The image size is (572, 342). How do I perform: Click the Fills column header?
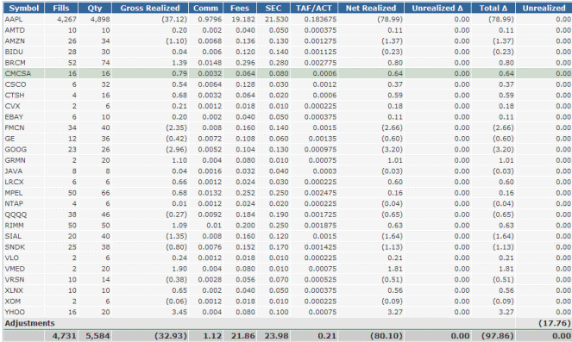61,8
